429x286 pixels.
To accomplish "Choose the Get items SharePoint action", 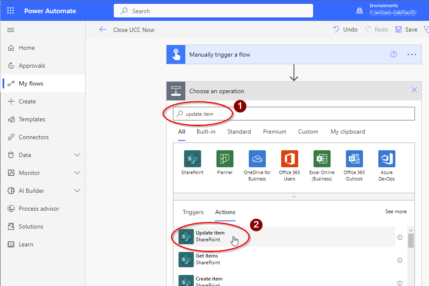I will [284, 260].
